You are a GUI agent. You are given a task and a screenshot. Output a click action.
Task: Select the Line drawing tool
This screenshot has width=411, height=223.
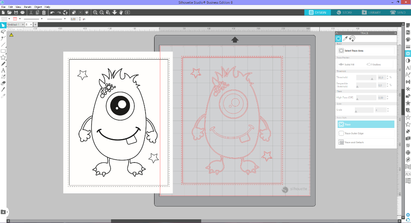[3, 44]
